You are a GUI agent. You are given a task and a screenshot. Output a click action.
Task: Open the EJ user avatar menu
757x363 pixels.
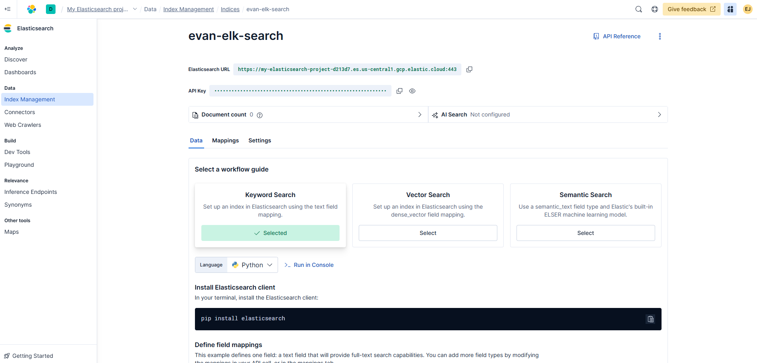748,9
